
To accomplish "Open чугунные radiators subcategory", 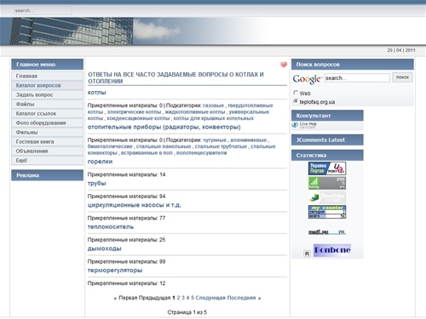I will [x=215, y=140].
